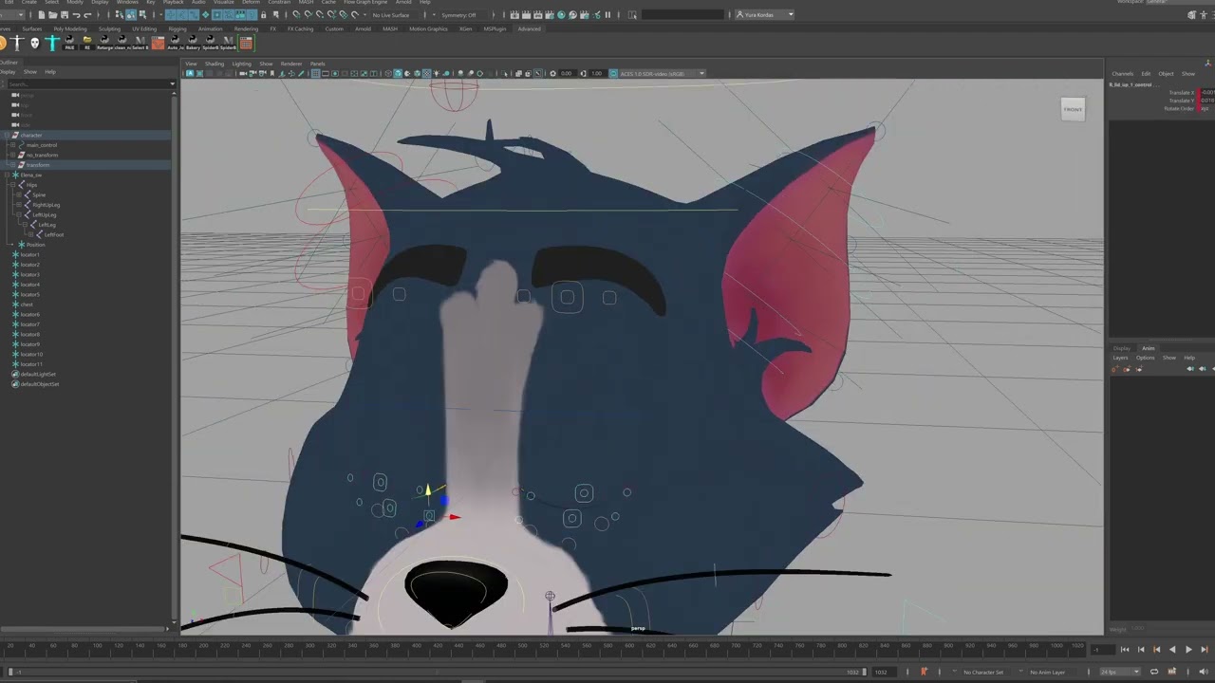Switch to the Display layer tab
This screenshot has width=1215, height=683.
click(x=1122, y=348)
